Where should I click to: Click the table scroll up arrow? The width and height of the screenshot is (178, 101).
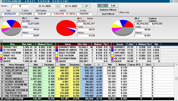[x=176, y=65]
